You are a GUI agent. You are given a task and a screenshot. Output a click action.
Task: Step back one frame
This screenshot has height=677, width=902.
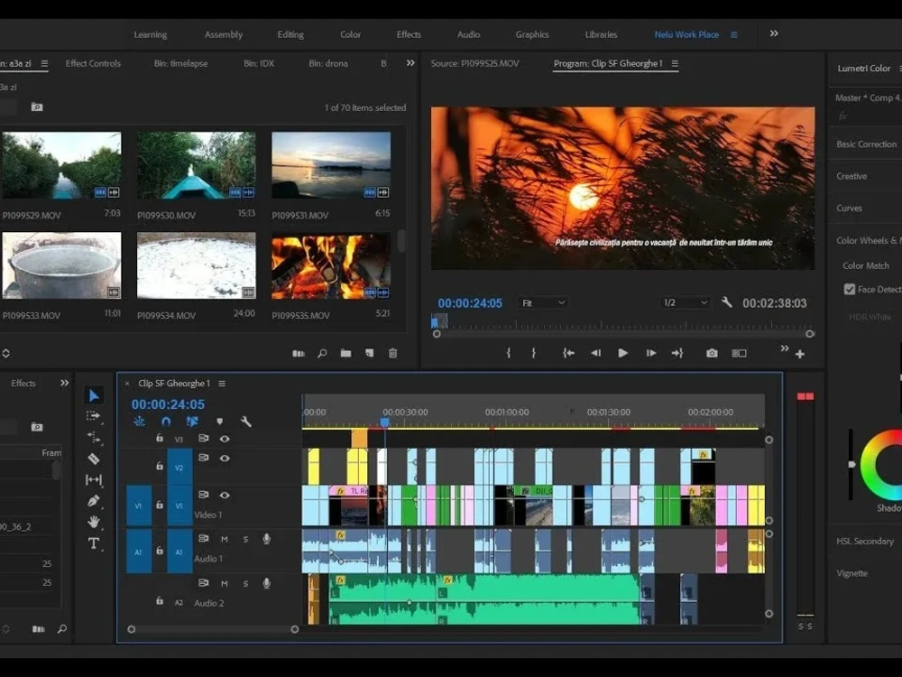point(596,353)
